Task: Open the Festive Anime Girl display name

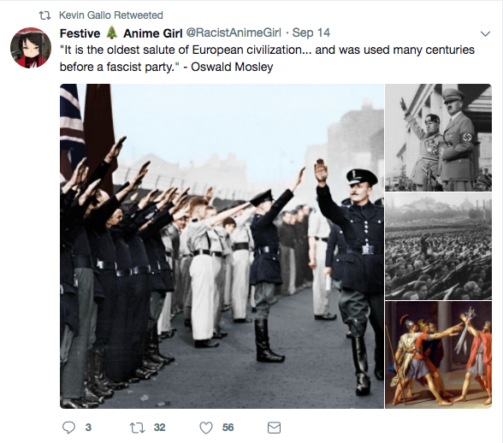Action: [x=121, y=33]
